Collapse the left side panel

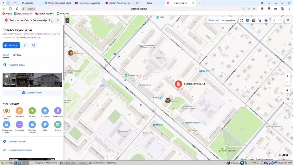click(x=67, y=20)
